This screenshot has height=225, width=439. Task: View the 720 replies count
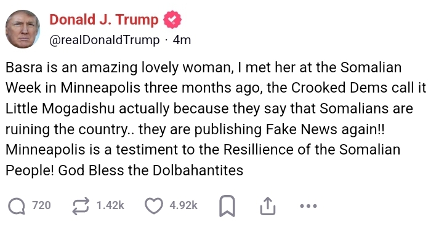click(41, 205)
